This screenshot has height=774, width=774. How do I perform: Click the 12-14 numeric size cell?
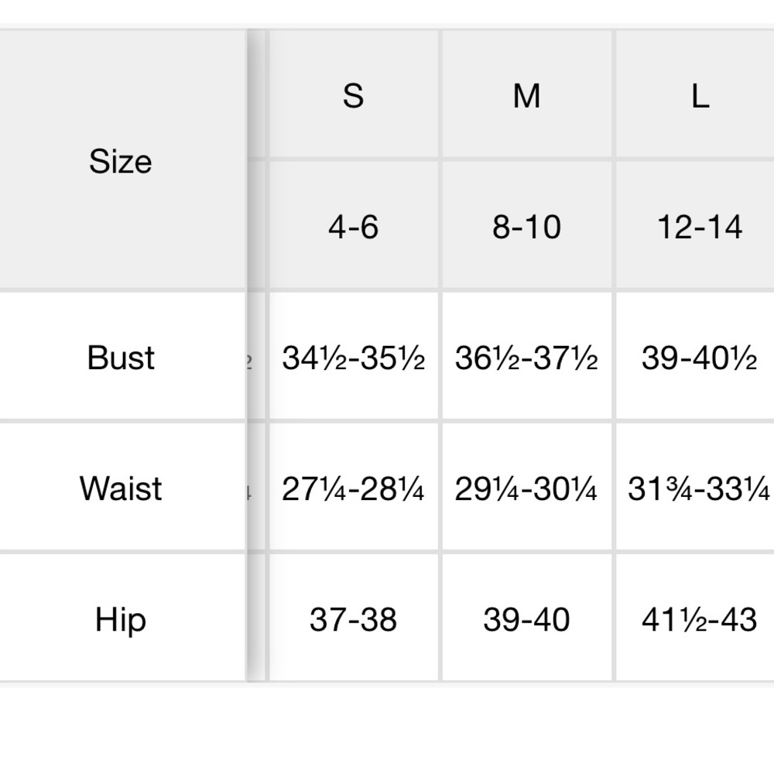tap(695, 225)
